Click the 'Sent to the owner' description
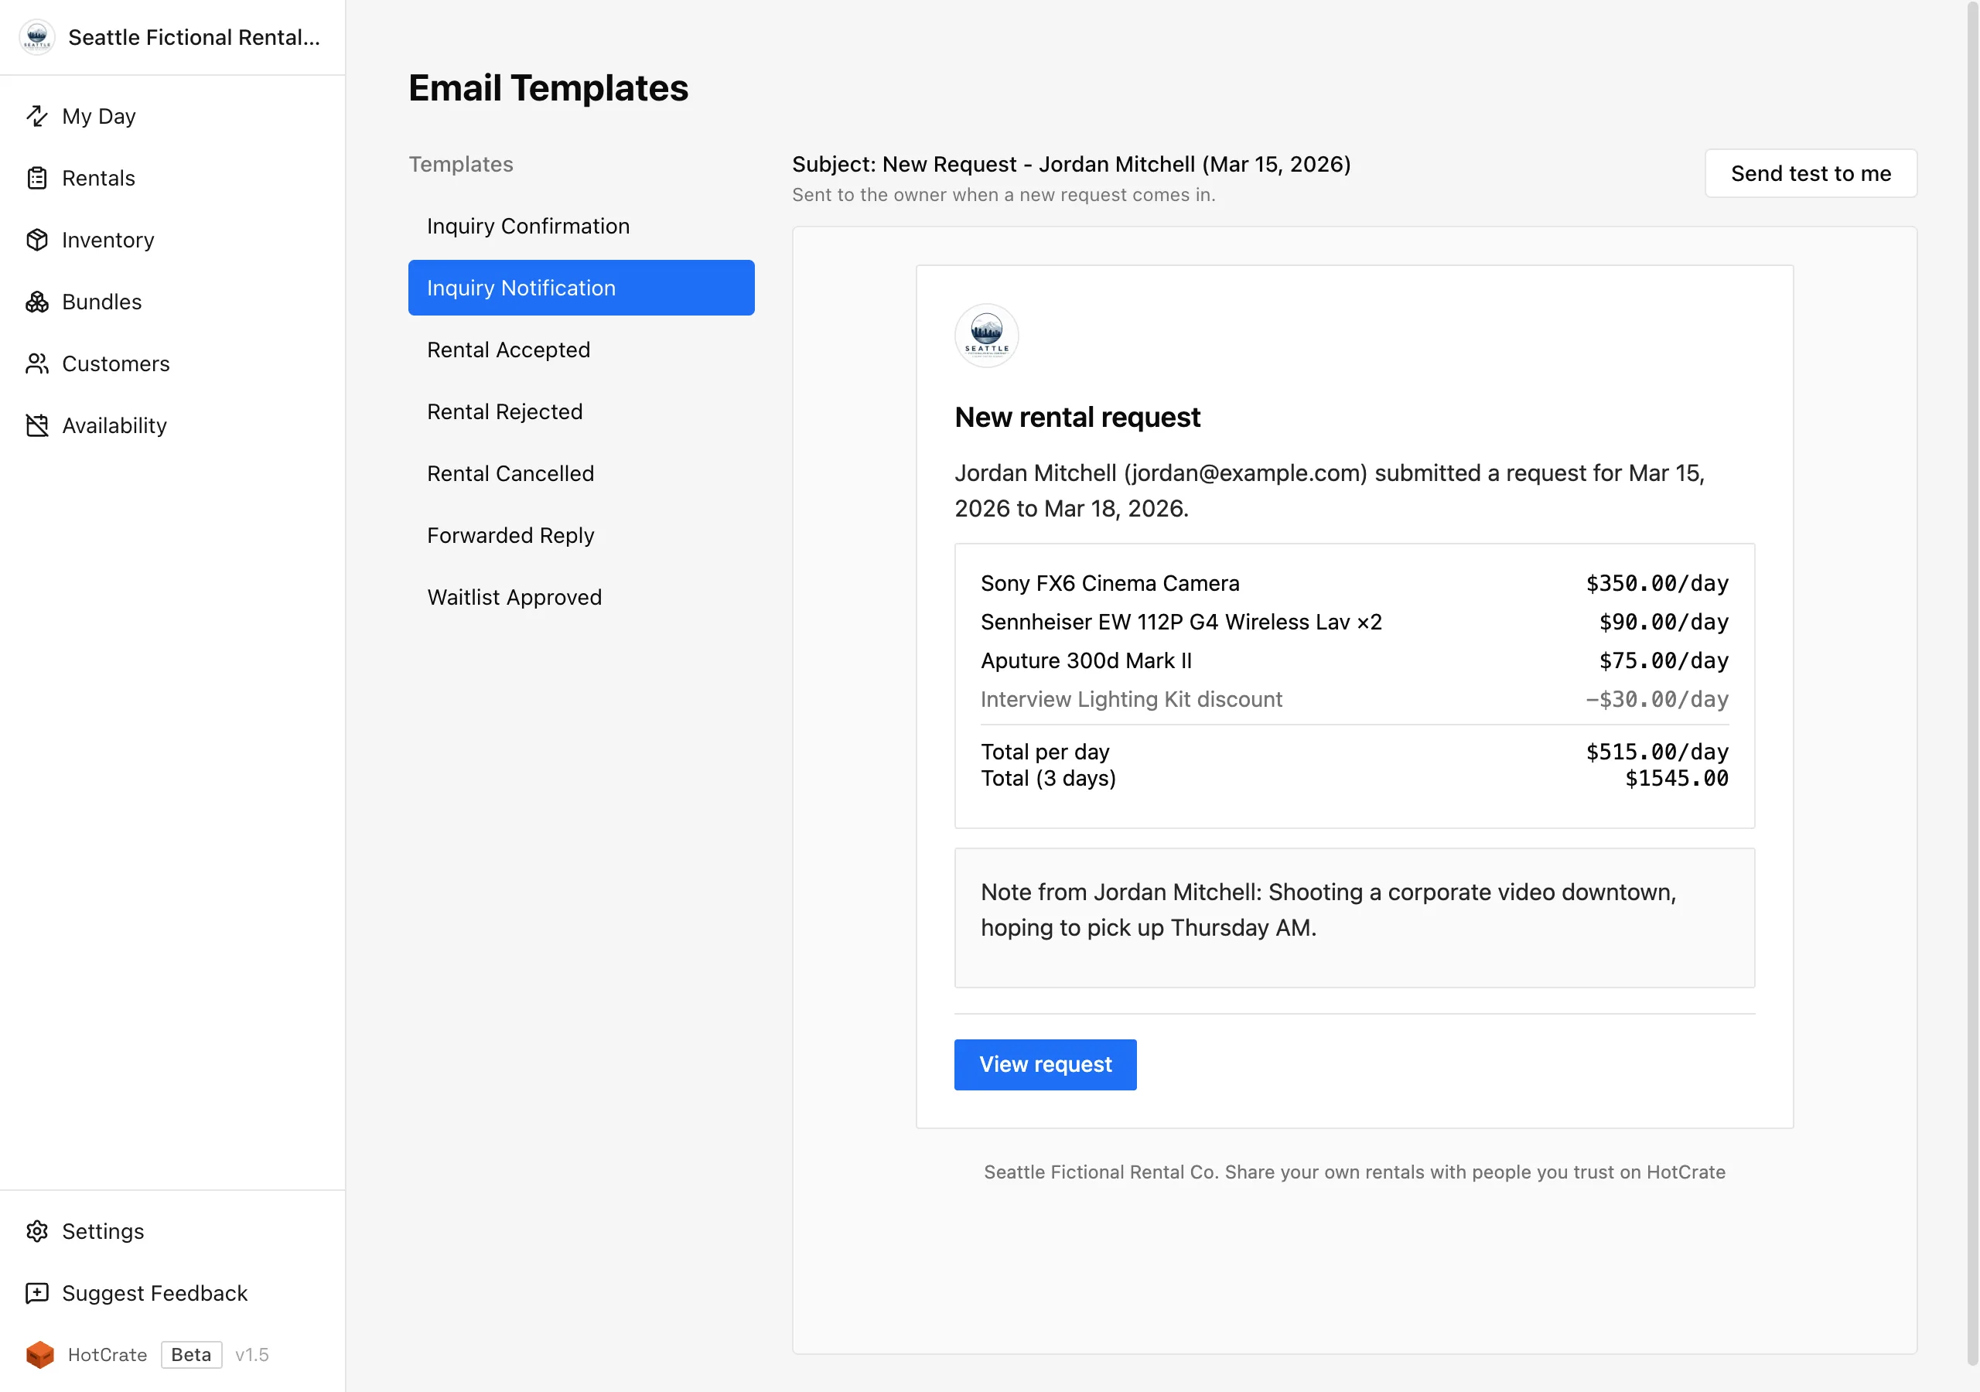Image resolution: width=1980 pixels, height=1392 pixels. (1004, 195)
